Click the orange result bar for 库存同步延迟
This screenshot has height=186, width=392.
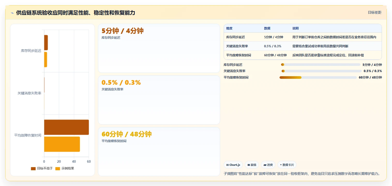click(x=46, y=60)
